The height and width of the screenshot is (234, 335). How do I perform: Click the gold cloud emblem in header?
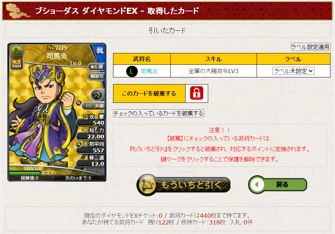point(18,11)
